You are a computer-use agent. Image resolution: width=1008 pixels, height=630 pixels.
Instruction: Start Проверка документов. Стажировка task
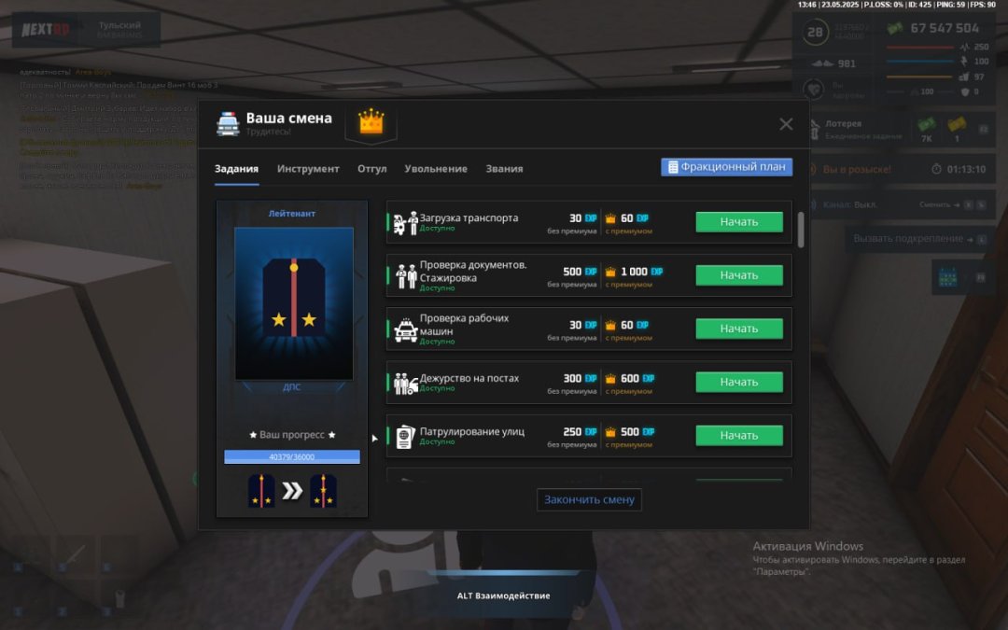pos(739,275)
